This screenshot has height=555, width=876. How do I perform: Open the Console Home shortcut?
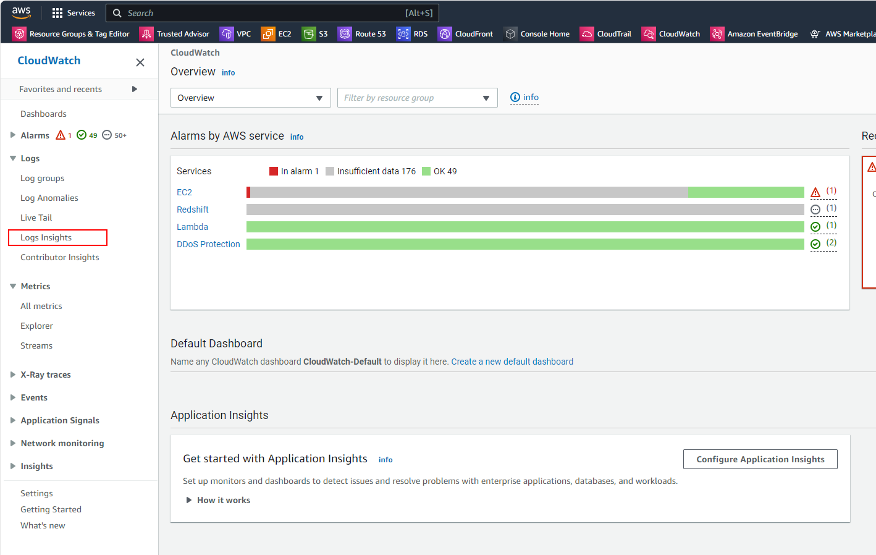coord(537,34)
